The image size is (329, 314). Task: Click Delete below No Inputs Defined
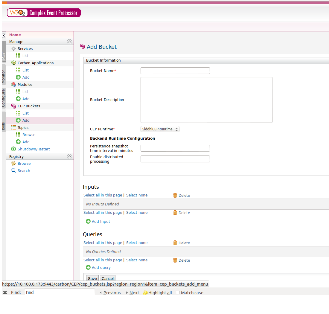(x=184, y=213)
